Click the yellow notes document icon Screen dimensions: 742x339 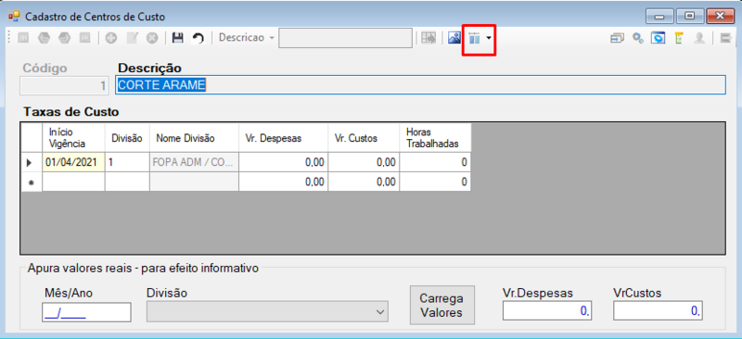coord(679,38)
